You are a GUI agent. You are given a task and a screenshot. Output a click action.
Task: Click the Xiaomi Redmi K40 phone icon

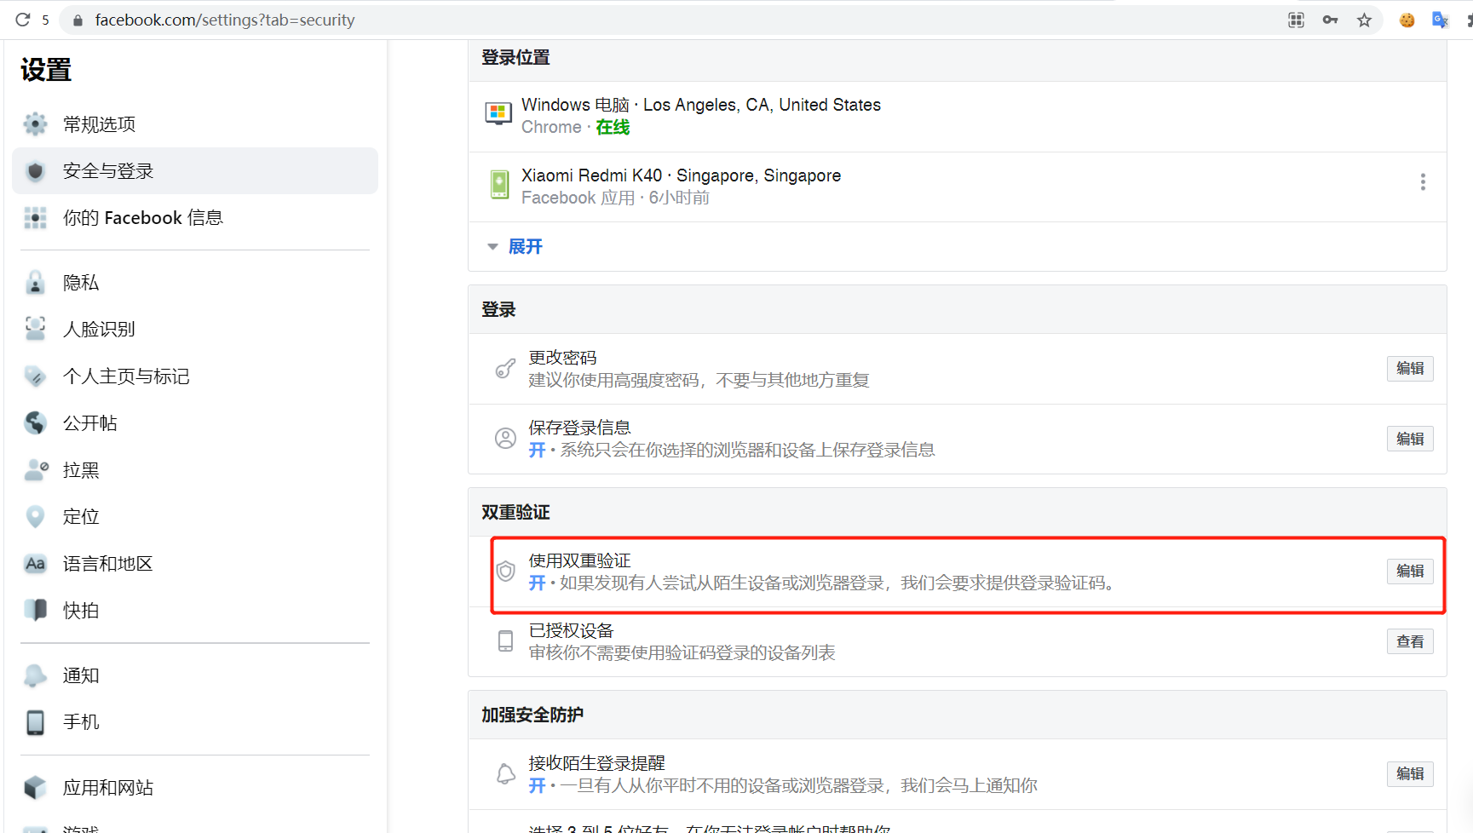499,184
